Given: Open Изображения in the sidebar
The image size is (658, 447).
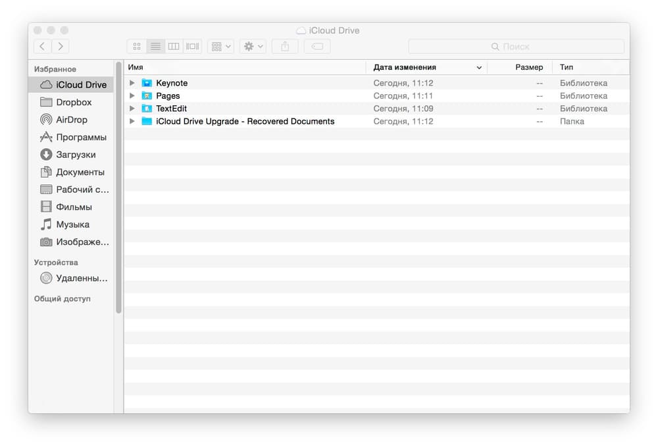Looking at the screenshot, I should click(x=71, y=242).
